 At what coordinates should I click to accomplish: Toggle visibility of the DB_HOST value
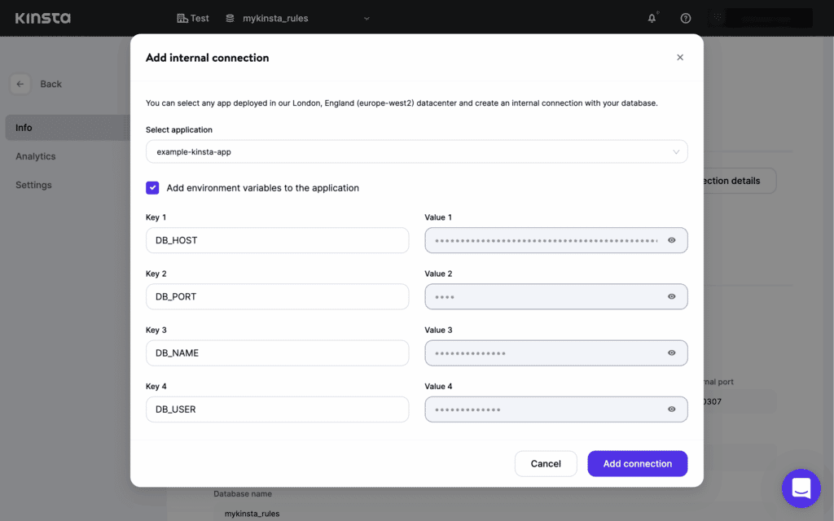coord(671,239)
